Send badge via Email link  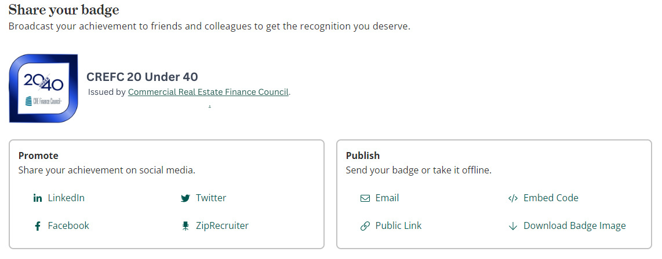click(387, 198)
